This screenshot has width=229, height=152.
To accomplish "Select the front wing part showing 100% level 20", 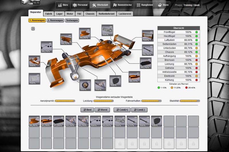I will 34,61.
